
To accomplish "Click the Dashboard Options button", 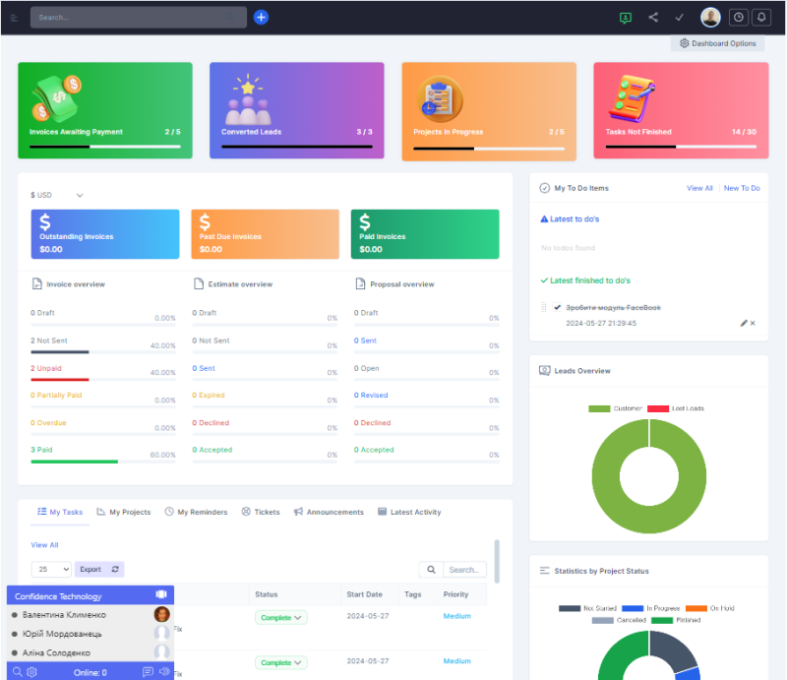I will [x=718, y=43].
